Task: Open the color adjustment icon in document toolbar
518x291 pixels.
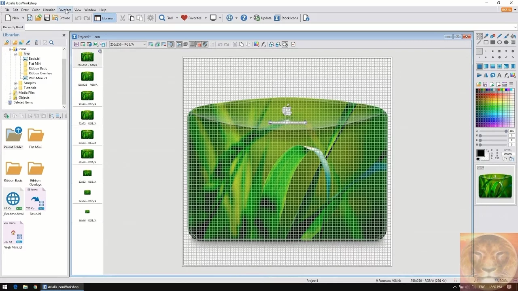Action: [x=256, y=44]
